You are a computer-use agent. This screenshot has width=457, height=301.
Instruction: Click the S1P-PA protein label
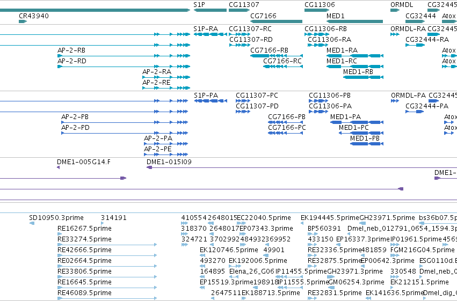pyautogui.click(x=206, y=96)
